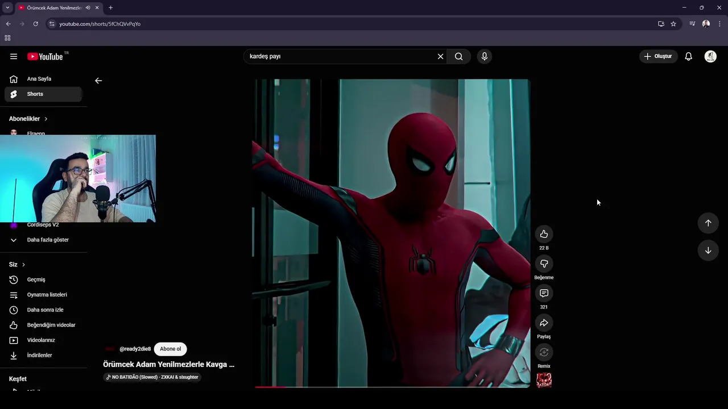
Task: Reload the current page
Action: [35, 24]
